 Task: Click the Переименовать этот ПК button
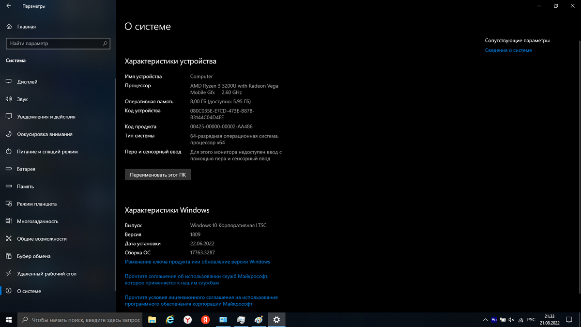(158, 175)
